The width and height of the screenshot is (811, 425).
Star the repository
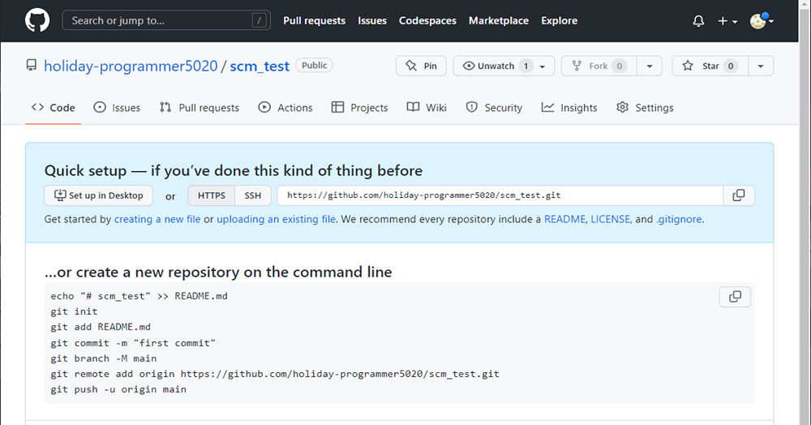(x=710, y=66)
